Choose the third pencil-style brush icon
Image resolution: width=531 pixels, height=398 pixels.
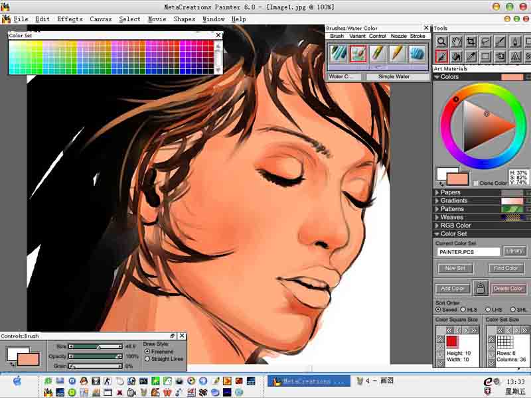(378, 54)
